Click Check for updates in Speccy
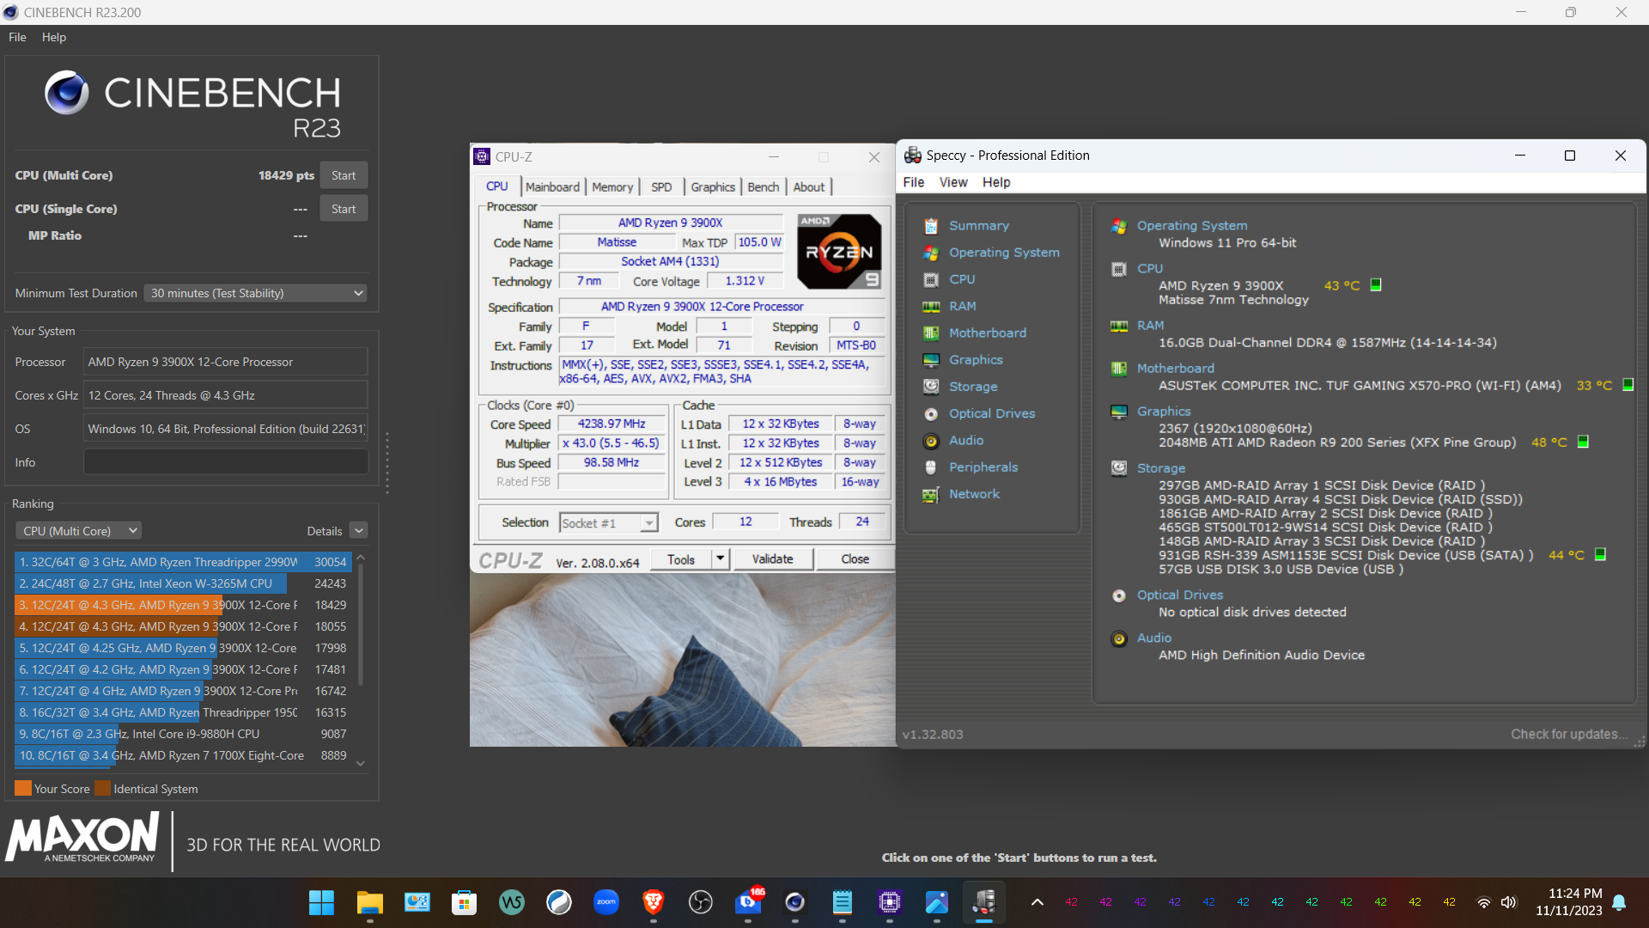This screenshot has height=928, width=1649. coord(1569,734)
